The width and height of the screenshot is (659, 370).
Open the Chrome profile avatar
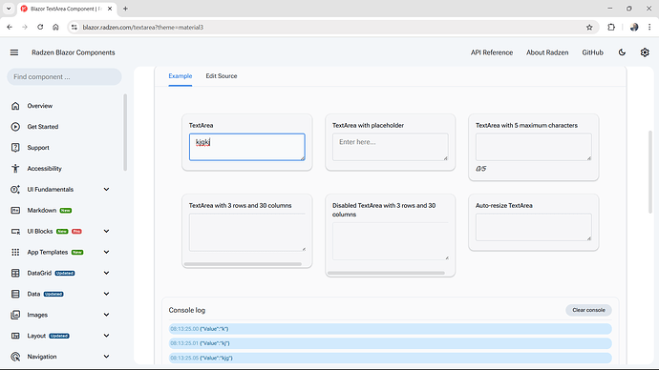pyautogui.click(x=634, y=28)
